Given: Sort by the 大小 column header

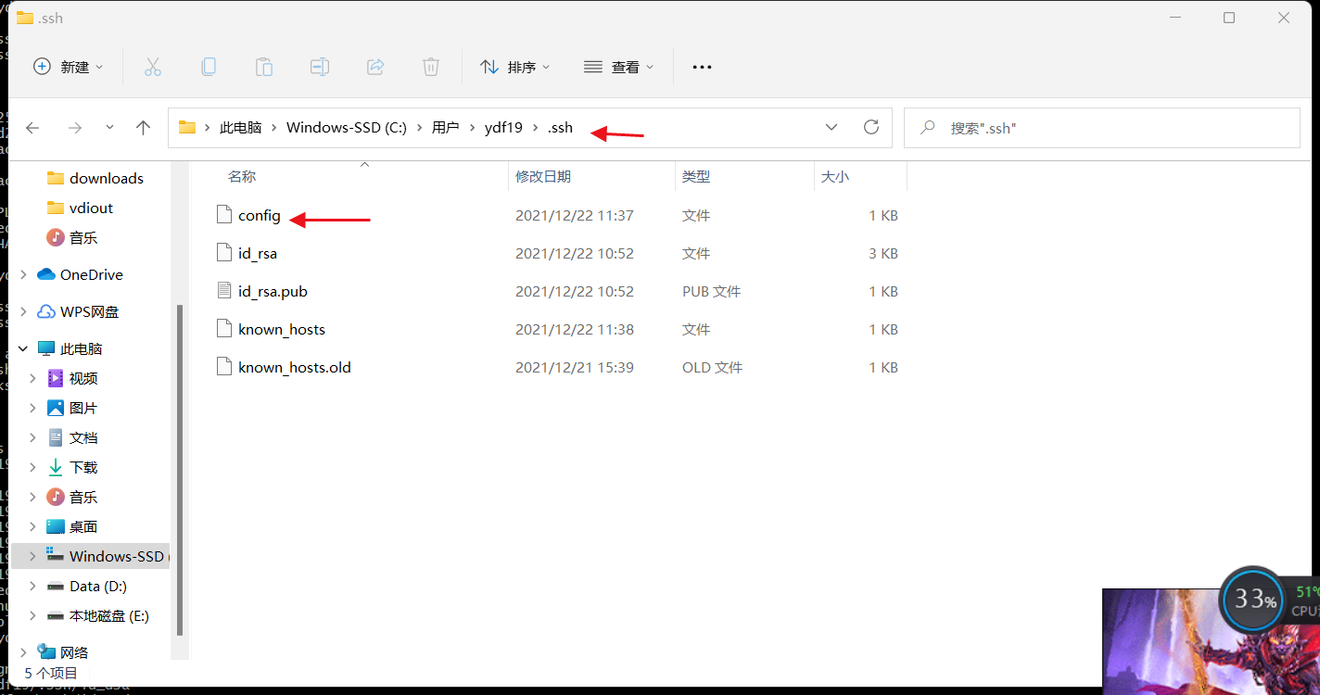Looking at the screenshot, I should click(834, 176).
